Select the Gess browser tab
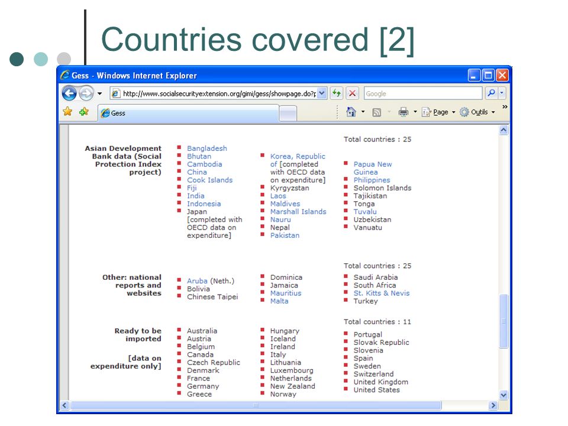The image size is (568, 426). [x=188, y=113]
